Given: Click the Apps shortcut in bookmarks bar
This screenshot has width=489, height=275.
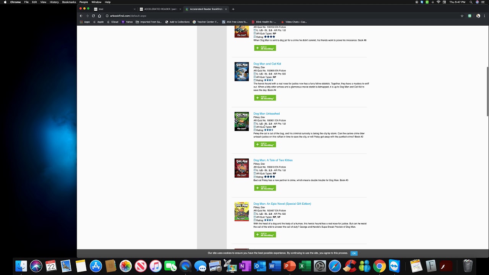Looking at the screenshot, I should pos(85,22).
